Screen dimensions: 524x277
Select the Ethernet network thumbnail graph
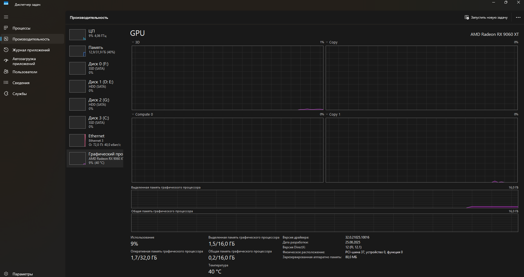[78, 140]
